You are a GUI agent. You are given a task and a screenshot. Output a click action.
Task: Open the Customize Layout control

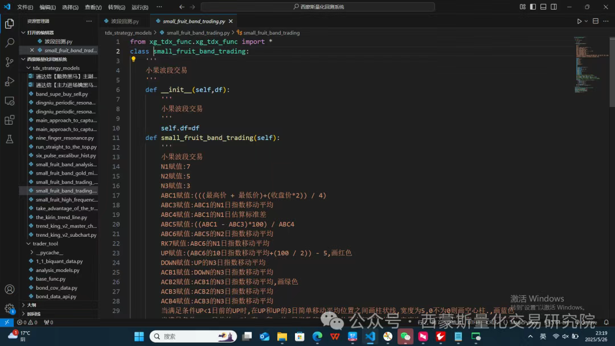(x=522, y=7)
